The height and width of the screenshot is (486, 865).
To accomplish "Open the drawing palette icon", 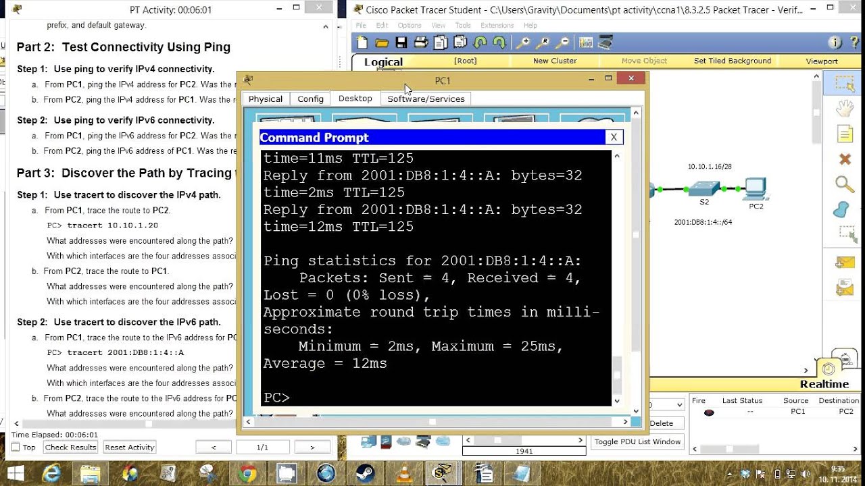I will click(x=585, y=43).
